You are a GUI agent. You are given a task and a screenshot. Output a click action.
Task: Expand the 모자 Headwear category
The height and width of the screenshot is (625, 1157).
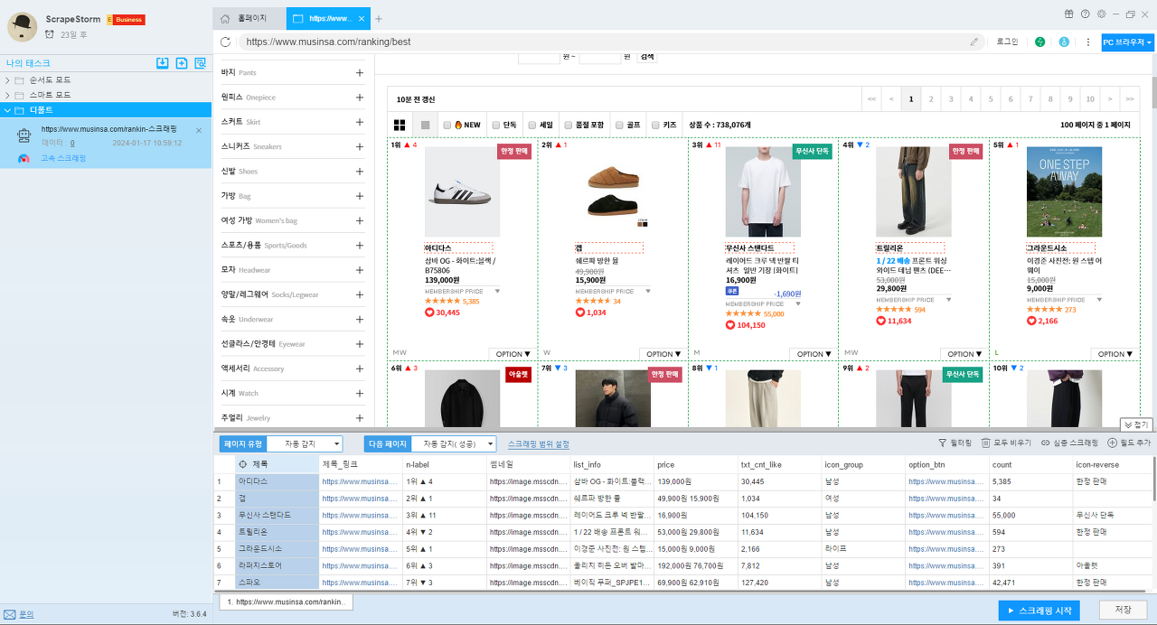click(x=359, y=270)
